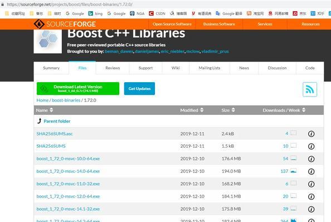Open the Parent folder link
Screen dimensions: 331x222
[57, 121]
